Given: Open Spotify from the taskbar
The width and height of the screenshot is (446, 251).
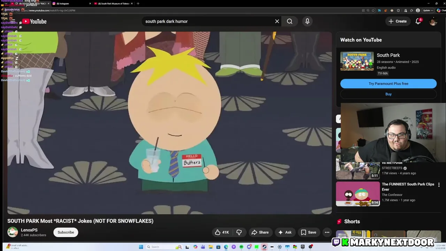Looking at the screenshot, I should click(241, 247).
